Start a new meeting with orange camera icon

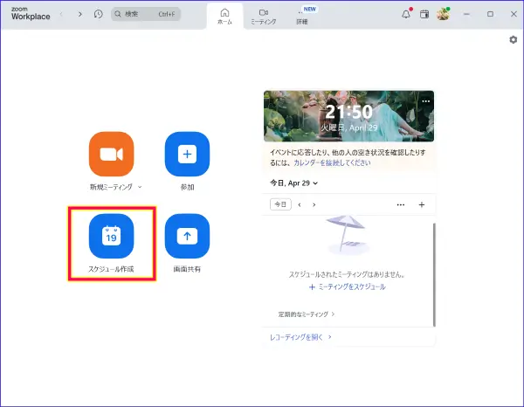pos(111,154)
